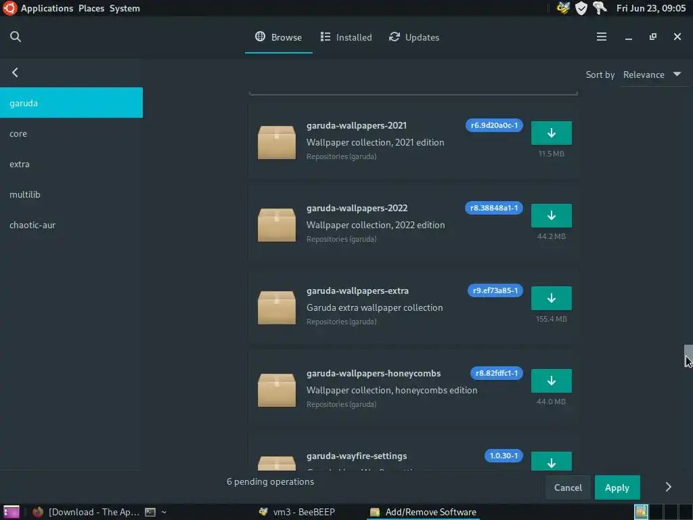The image size is (693, 520).
Task: Switch to Add/Remove Software taskbar entry
Action: [423, 512]
